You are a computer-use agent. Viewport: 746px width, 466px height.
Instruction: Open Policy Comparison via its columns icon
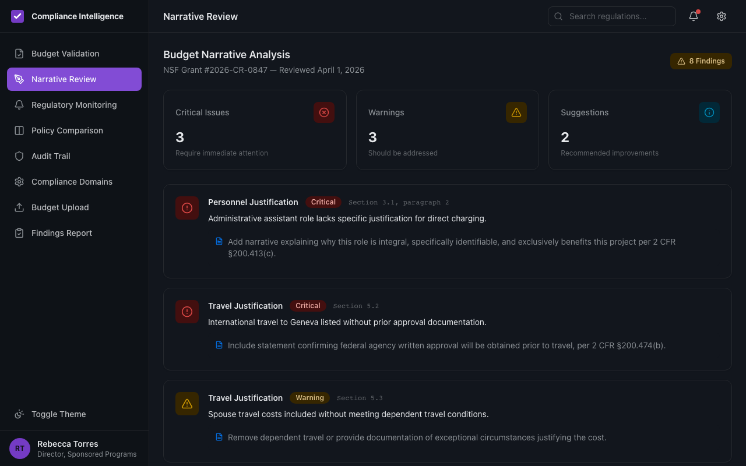point(19,130)
